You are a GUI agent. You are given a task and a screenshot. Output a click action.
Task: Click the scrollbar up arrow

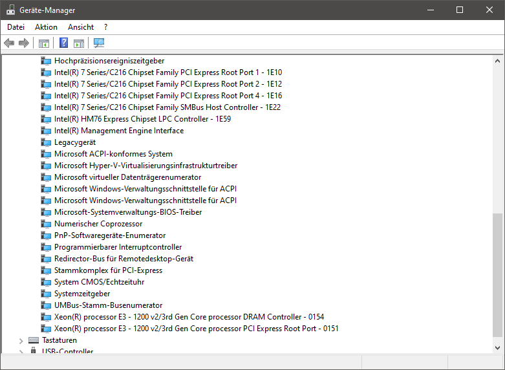tap(497, 61)
